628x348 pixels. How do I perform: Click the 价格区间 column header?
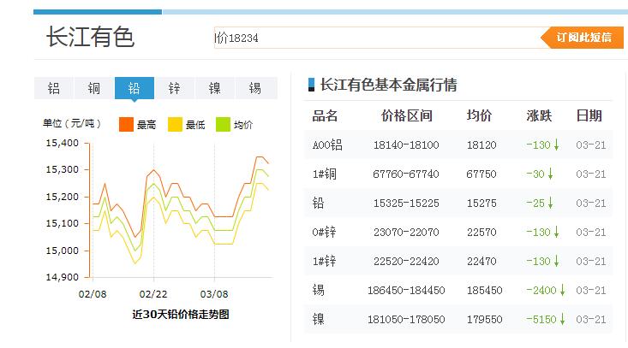406,116
